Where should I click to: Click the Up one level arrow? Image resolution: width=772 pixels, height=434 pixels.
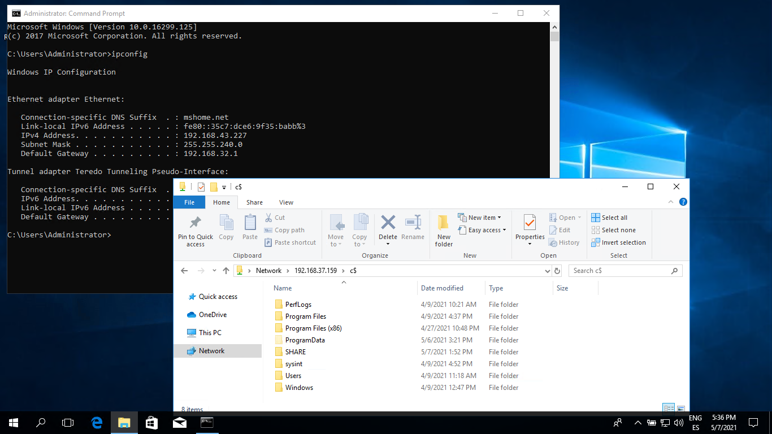click(226, 271)
